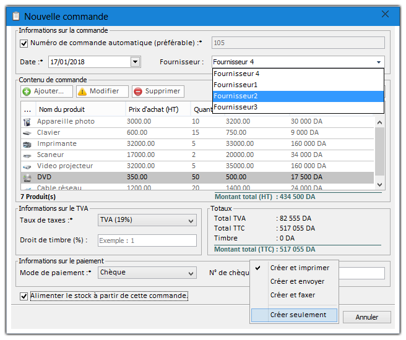Image resolution: width=406 pixels, height=340 pixels.
Task: Click the red Supprimer icon
Action: pyautogui.click(x=138, y=91)
